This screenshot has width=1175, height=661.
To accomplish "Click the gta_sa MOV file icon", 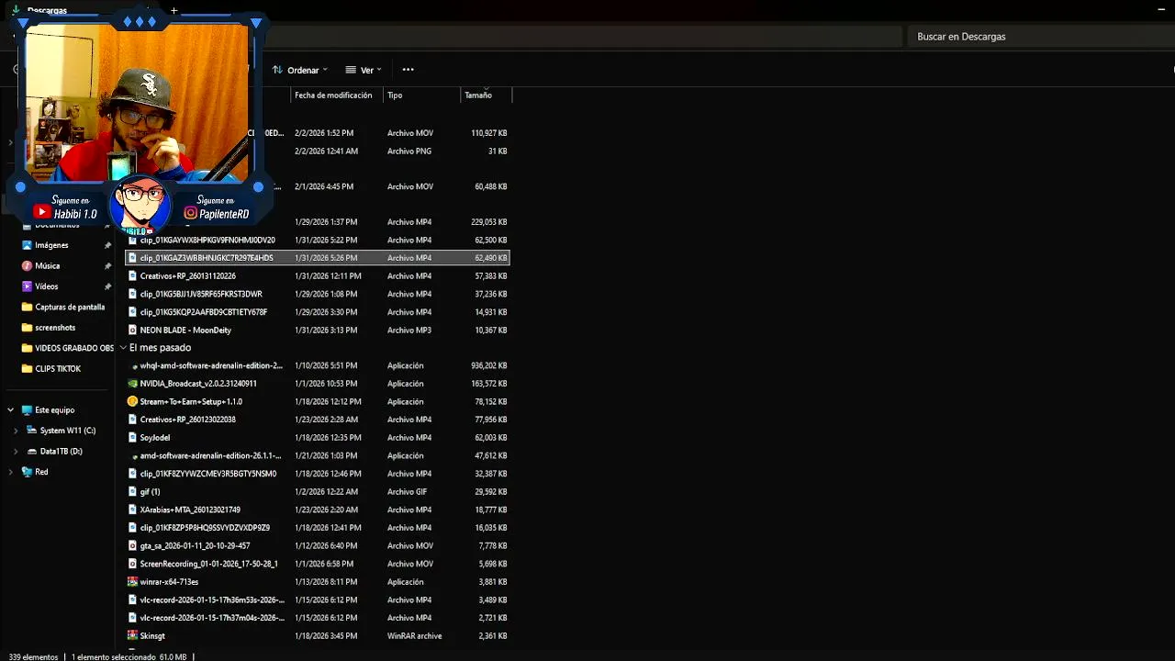I will tap(132, 545).
